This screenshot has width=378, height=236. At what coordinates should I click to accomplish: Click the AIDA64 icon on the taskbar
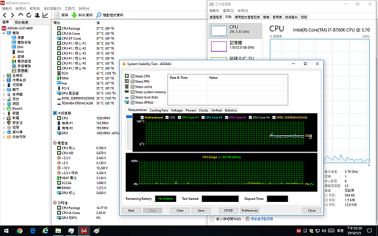pyautogui.click(x=83, y=231)
